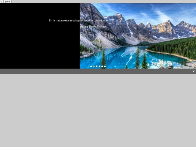
Task: Jump to the third slide dot
Action: [x=97, y=66]
